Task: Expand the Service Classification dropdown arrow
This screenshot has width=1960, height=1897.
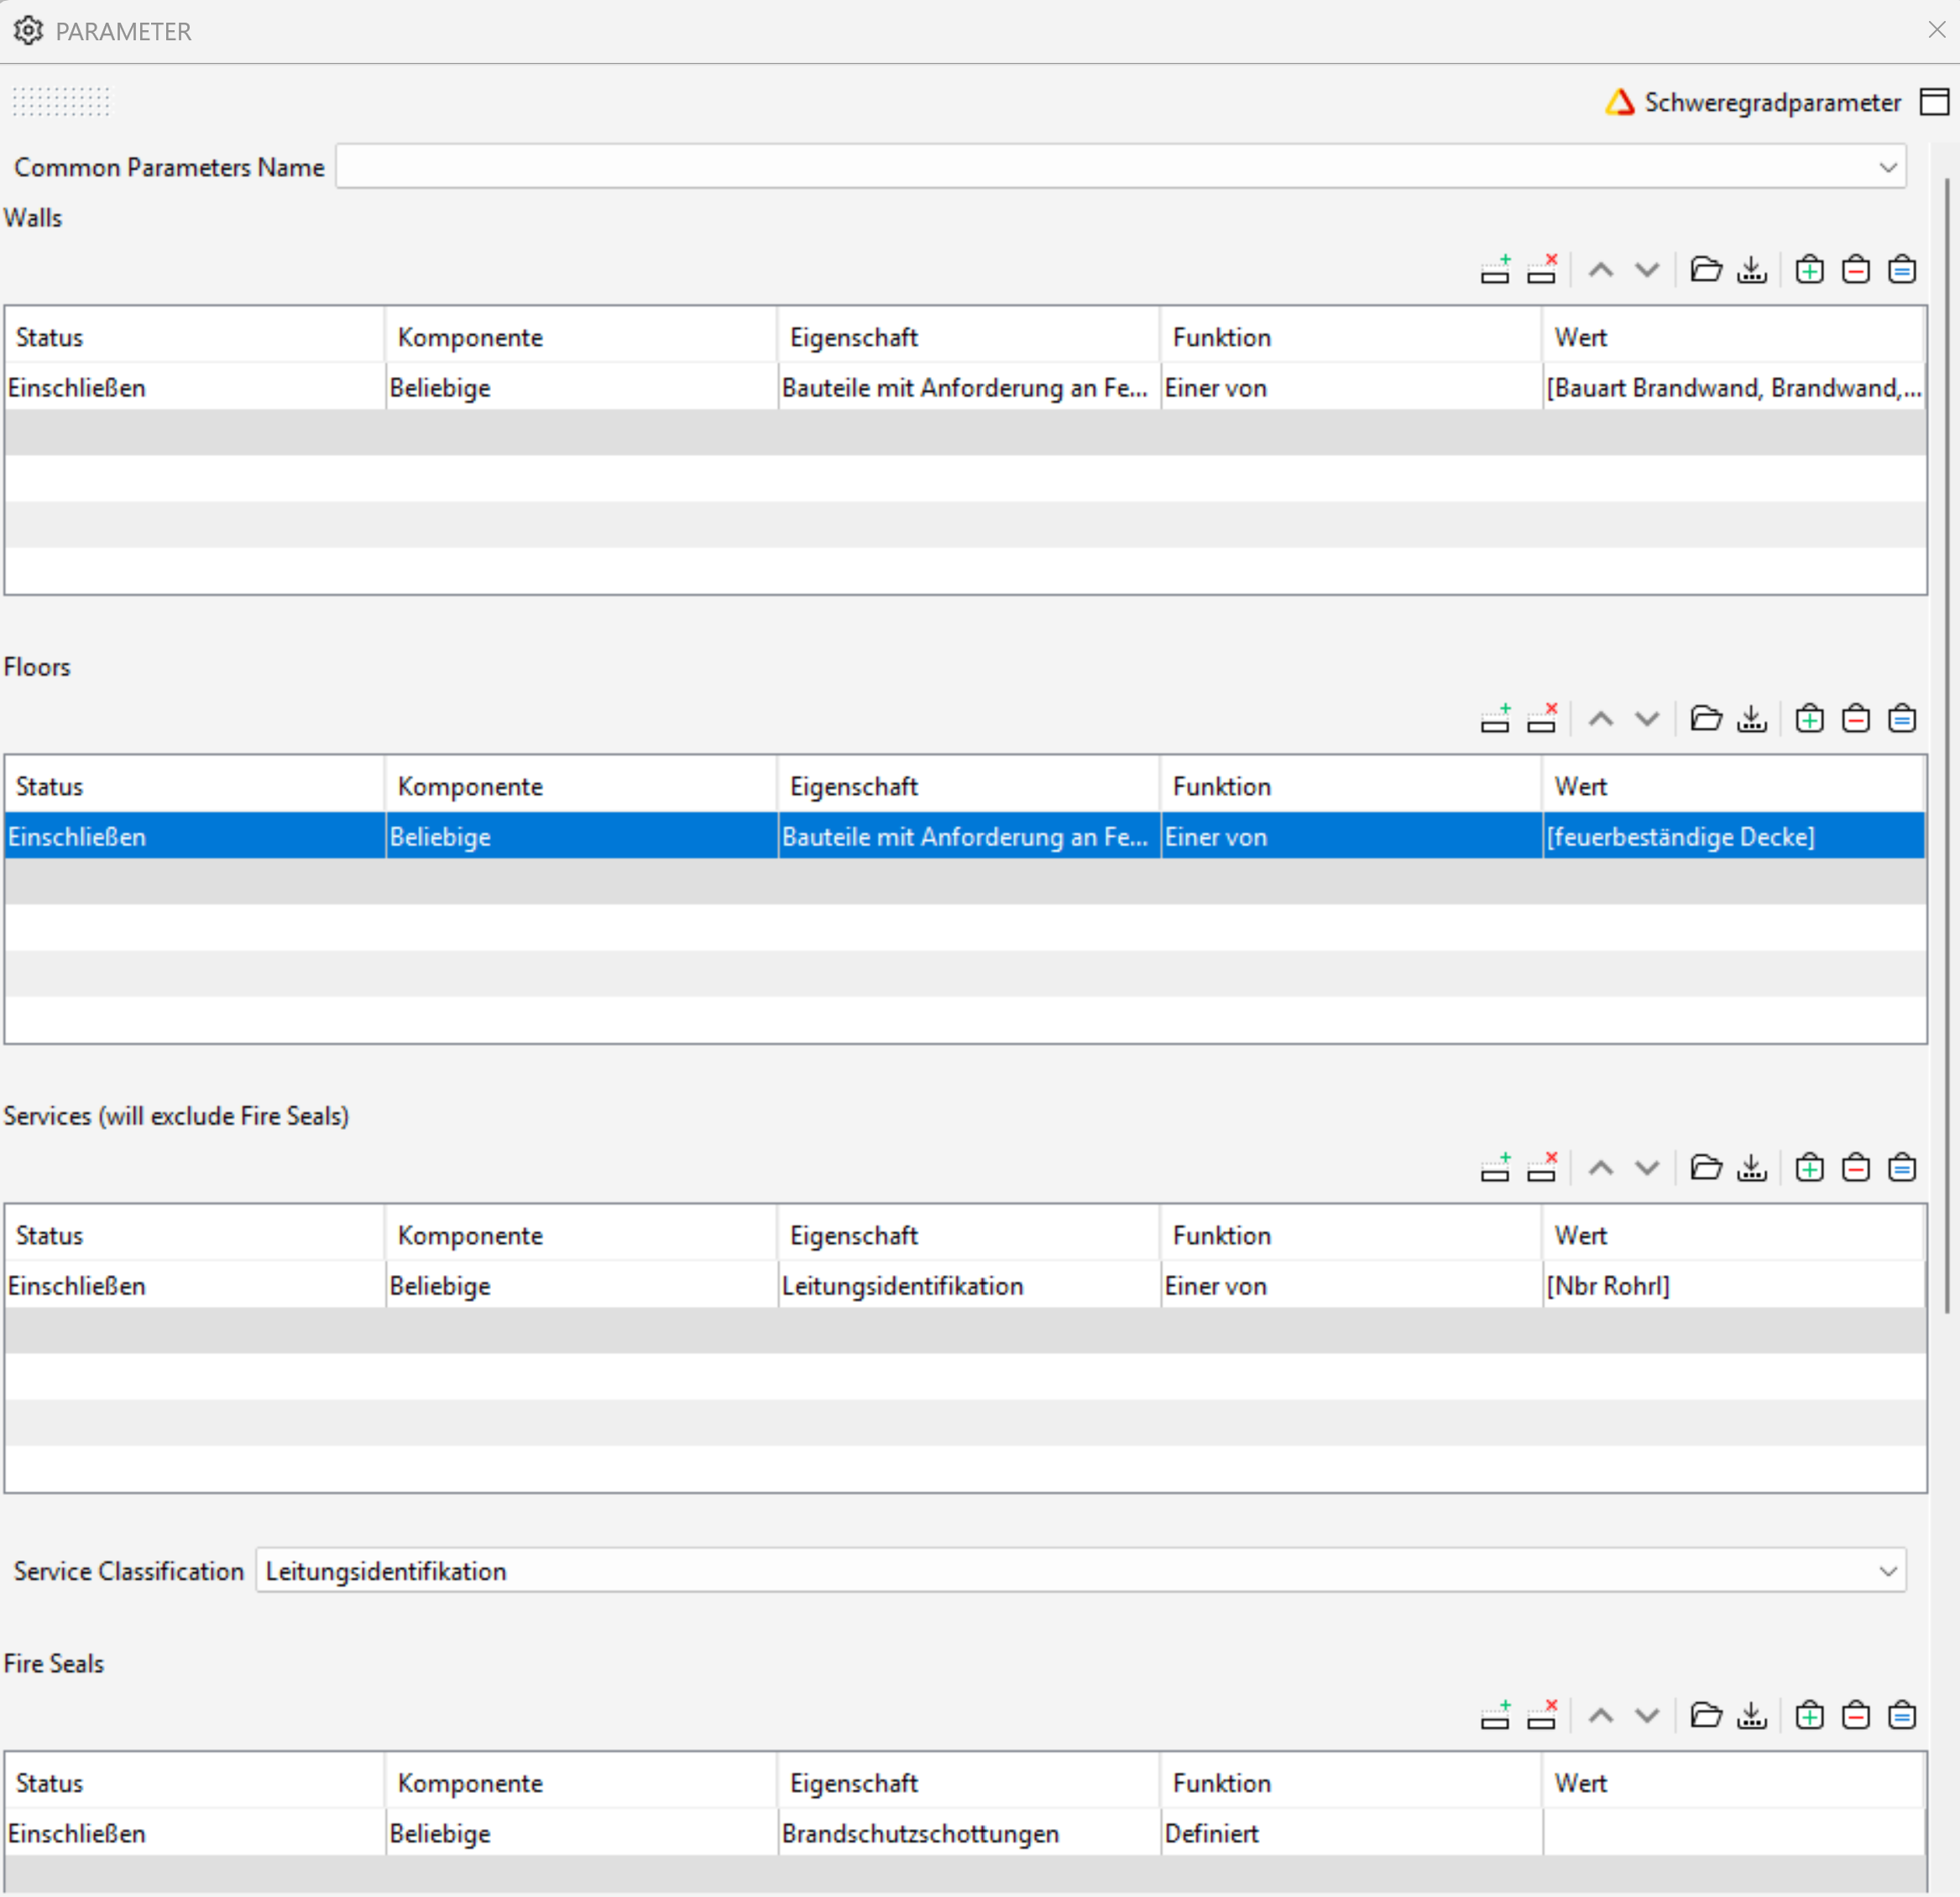Action: pos(1887,1571)
